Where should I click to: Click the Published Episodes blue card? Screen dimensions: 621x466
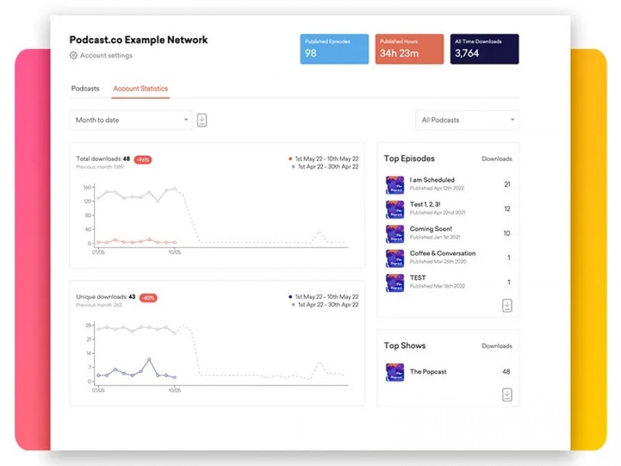click(334, 49)
